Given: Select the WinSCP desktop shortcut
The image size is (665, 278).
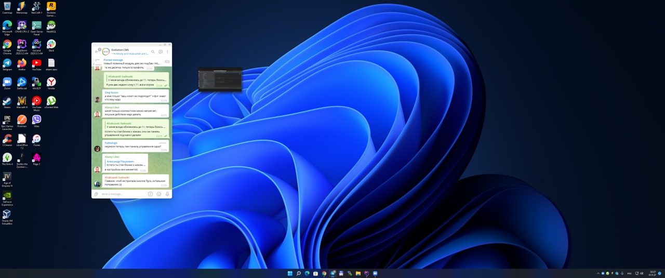Looking at the screenshot, I should [36, 84].
